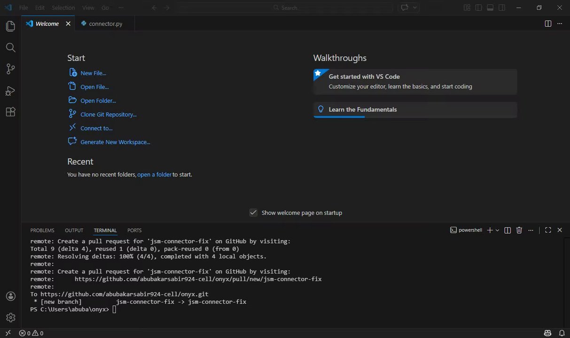Screen dimensions: 570x338
Task: Open Copilot status icon in status bar
Action: tap(547, 333)
